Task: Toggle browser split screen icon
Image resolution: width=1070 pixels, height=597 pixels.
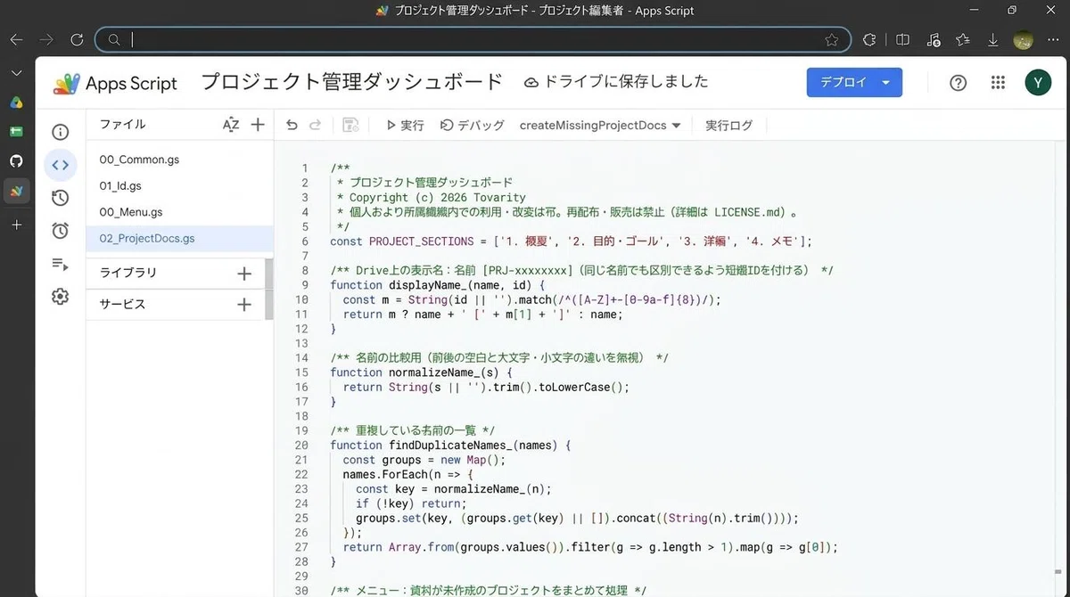Action: point(902,39)
